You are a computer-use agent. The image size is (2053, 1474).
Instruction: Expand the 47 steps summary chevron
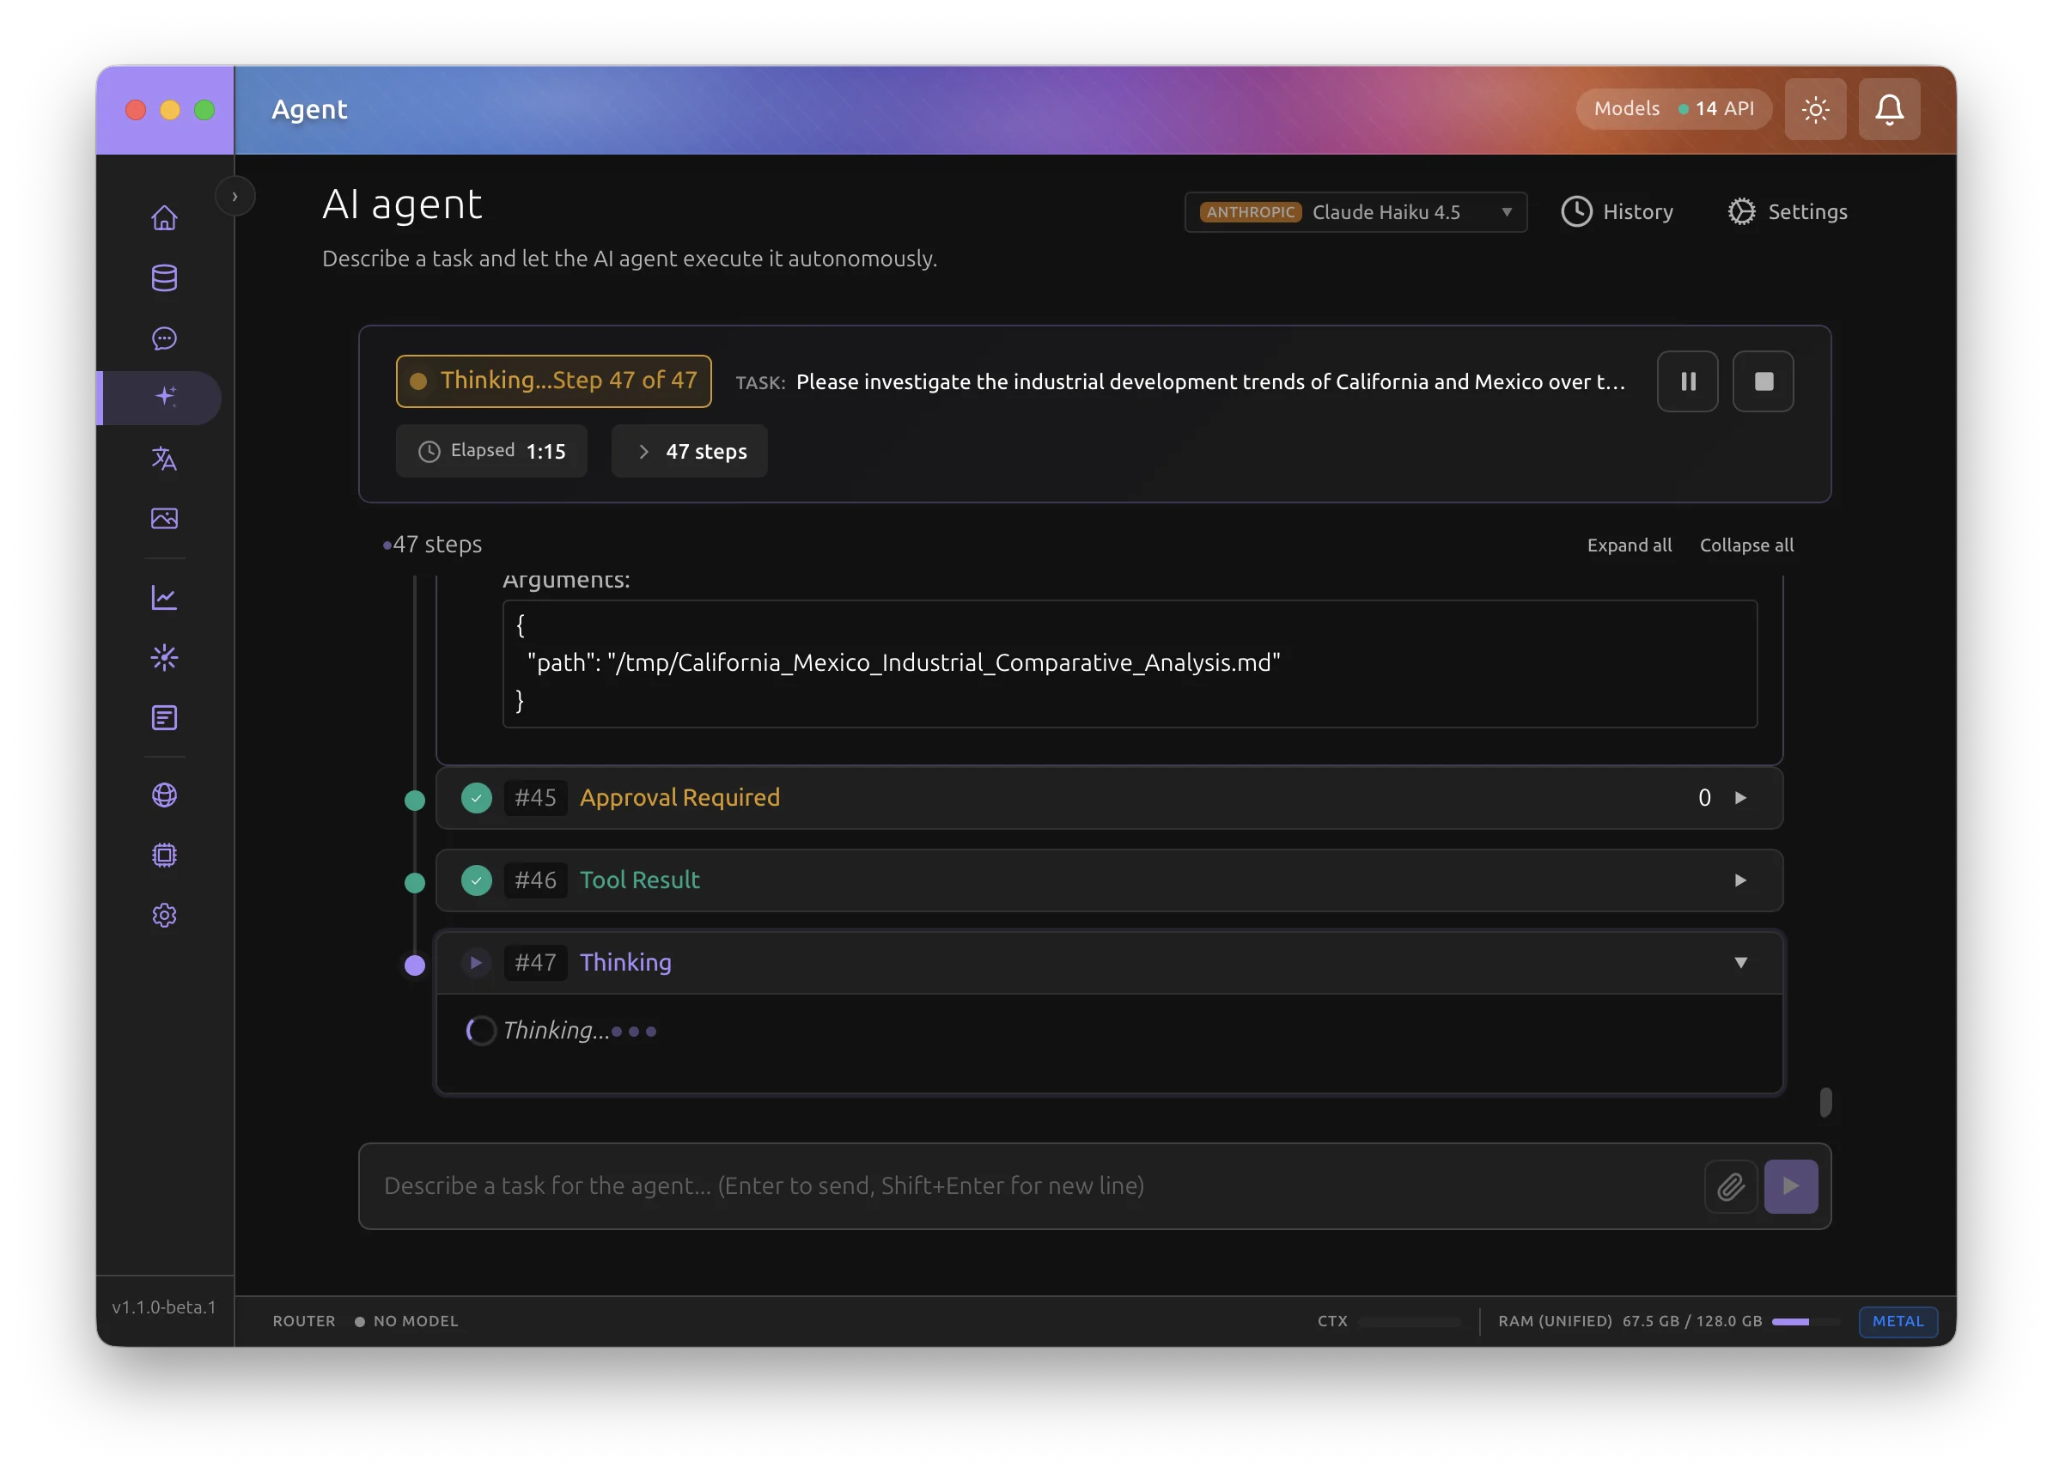tap(643, 451)
